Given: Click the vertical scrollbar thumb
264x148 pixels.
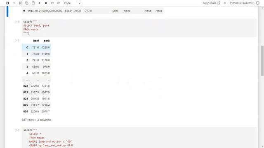Looking at the screenshot, I should (262, 60).
